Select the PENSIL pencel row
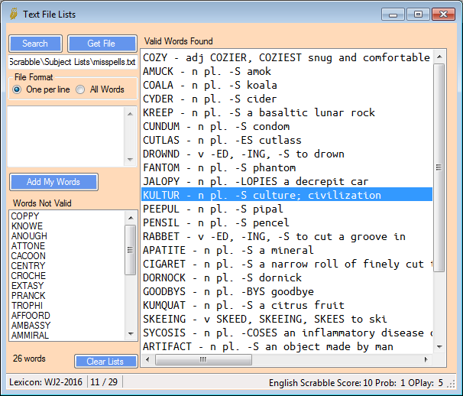This screenshot has height=396, width=463. point(287,222)
